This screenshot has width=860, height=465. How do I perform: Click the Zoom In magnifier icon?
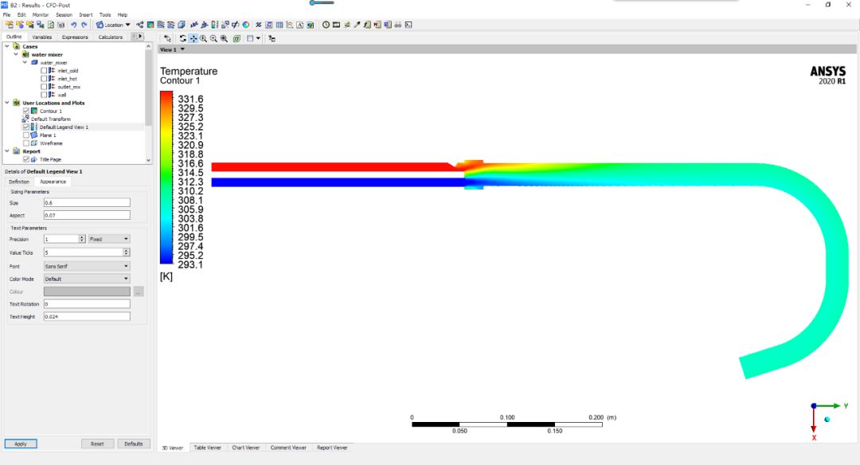[x=203, y=38]
